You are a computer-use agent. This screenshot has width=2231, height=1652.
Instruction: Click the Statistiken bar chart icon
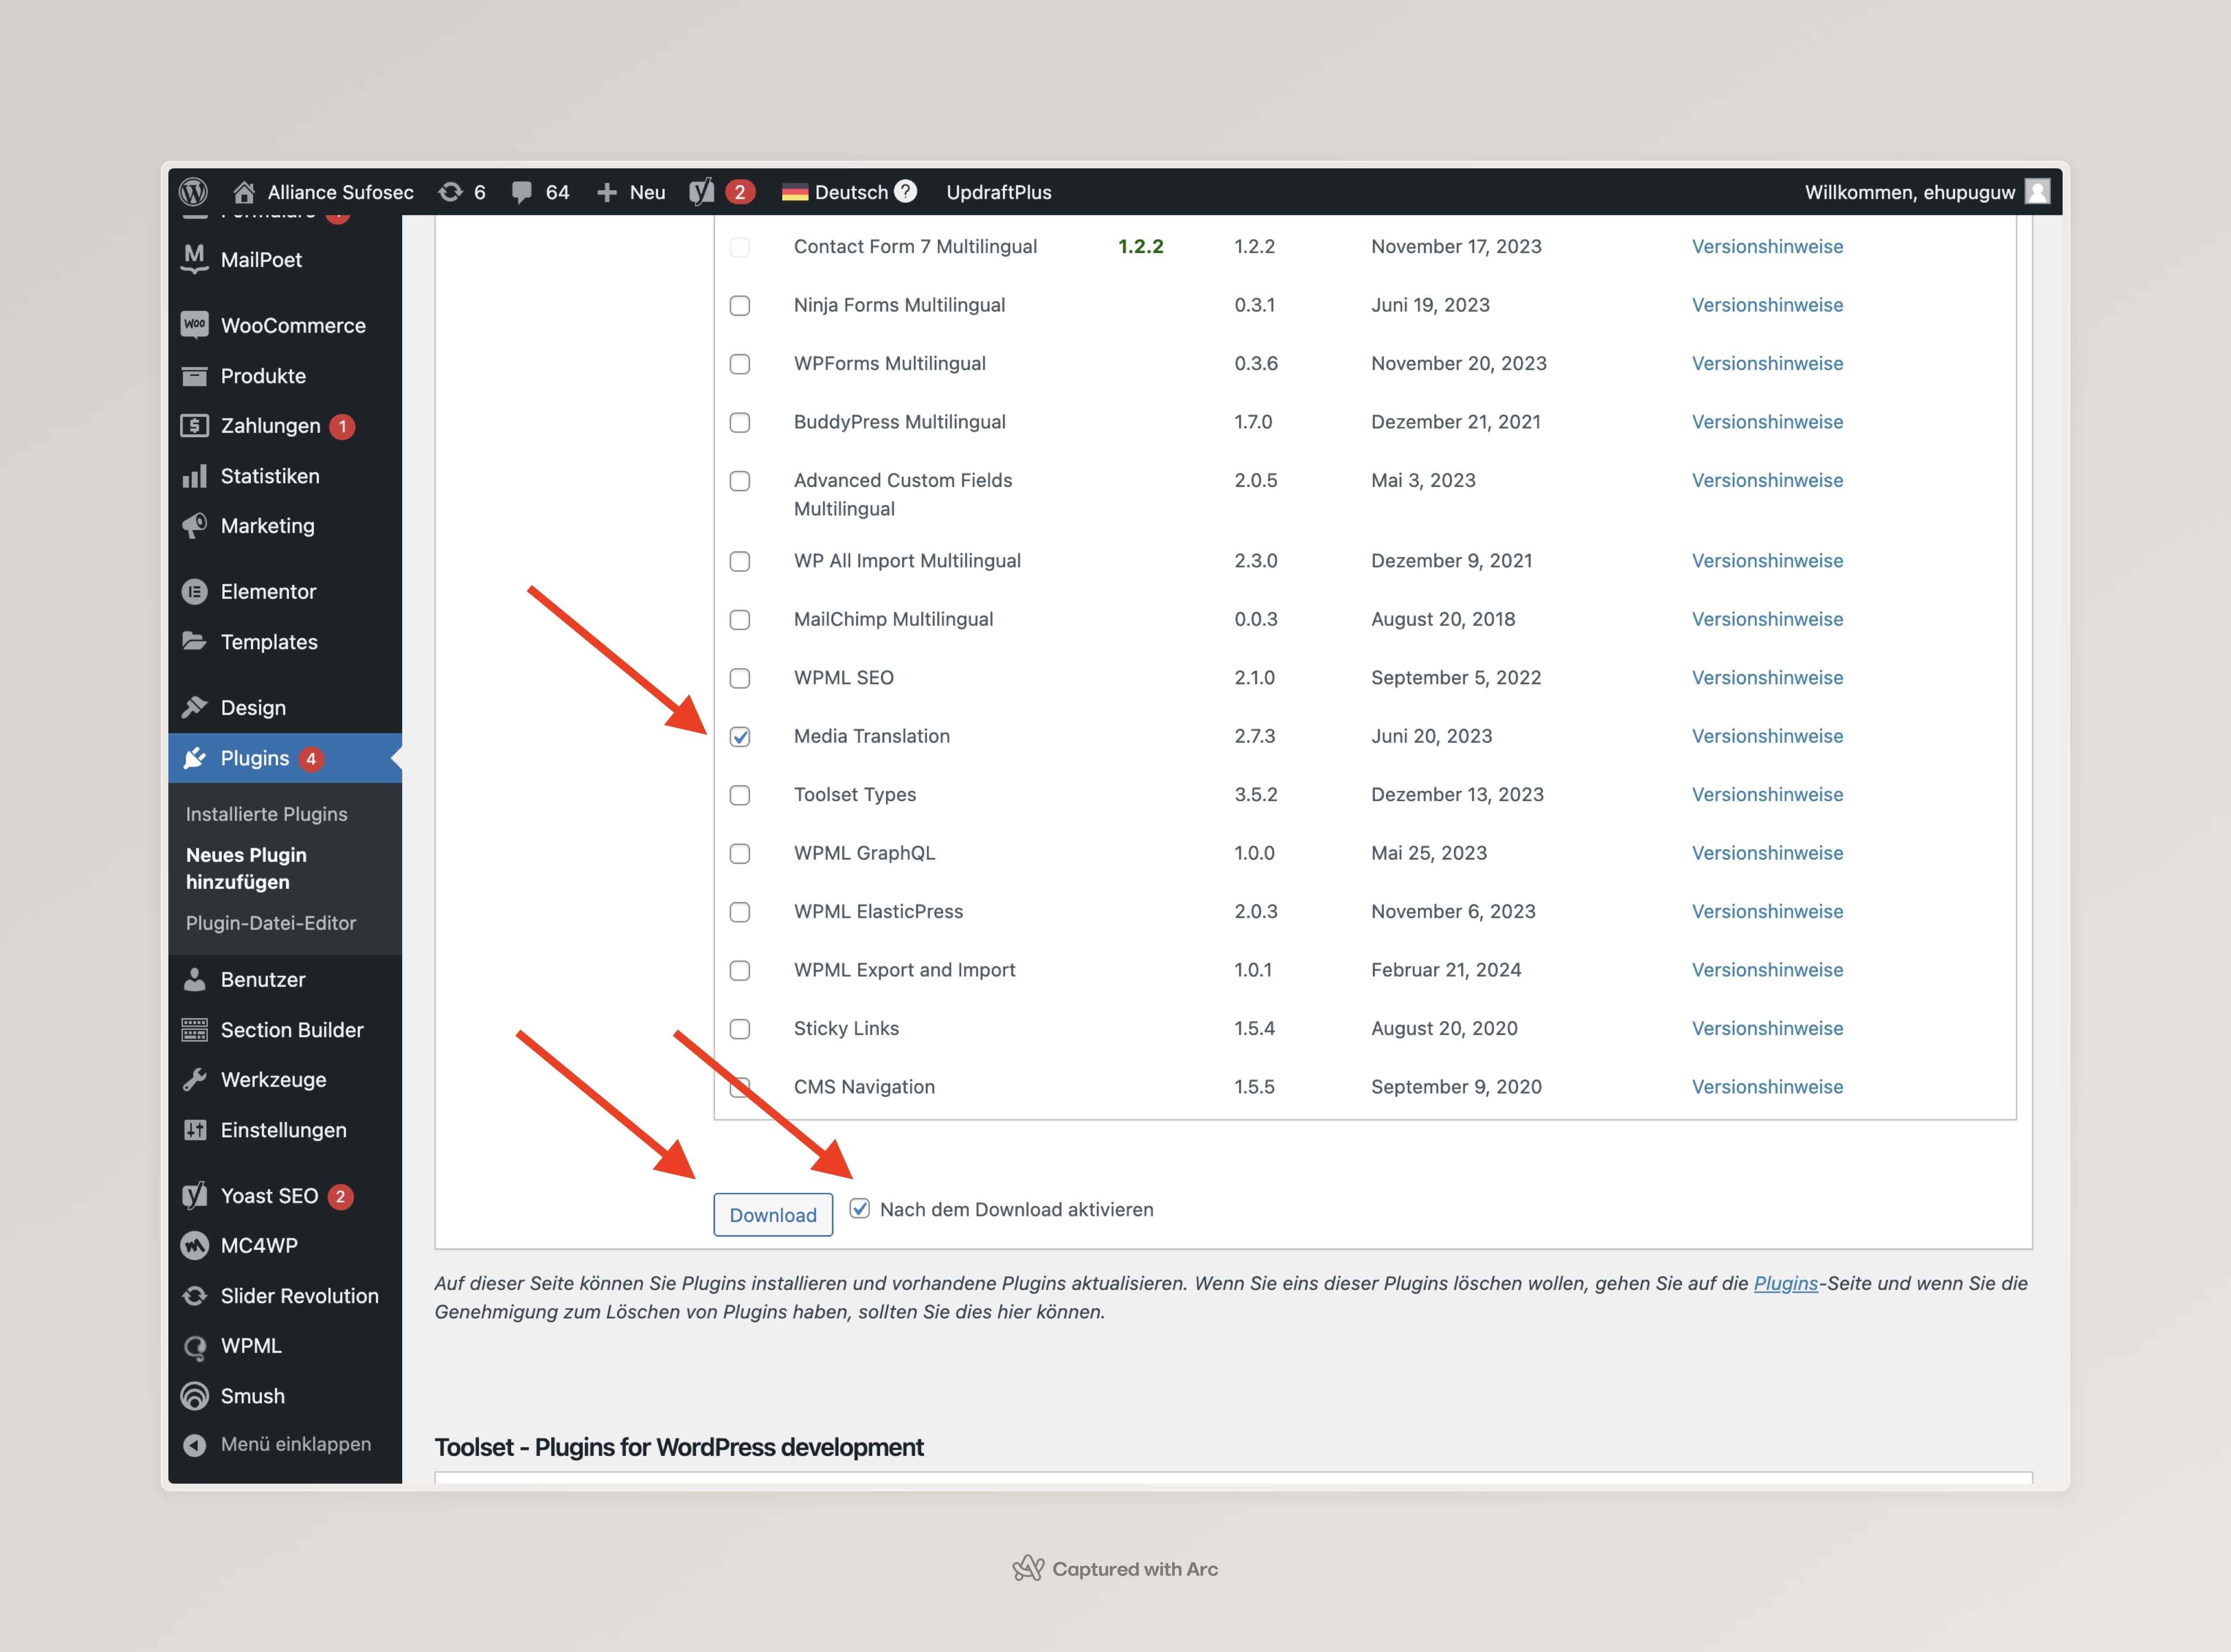[195, 476]
